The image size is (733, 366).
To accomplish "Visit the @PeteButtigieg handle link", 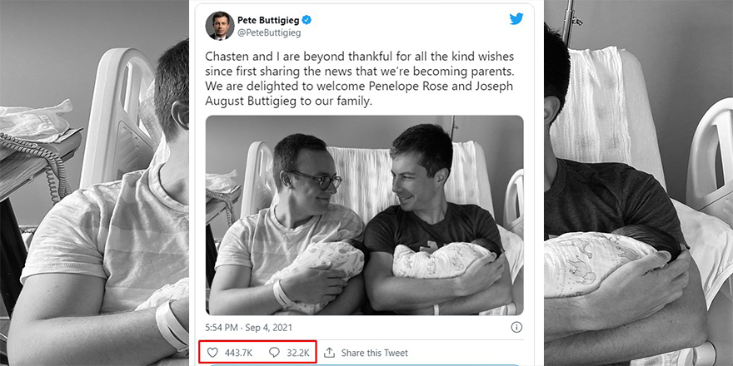I will 269,33.
